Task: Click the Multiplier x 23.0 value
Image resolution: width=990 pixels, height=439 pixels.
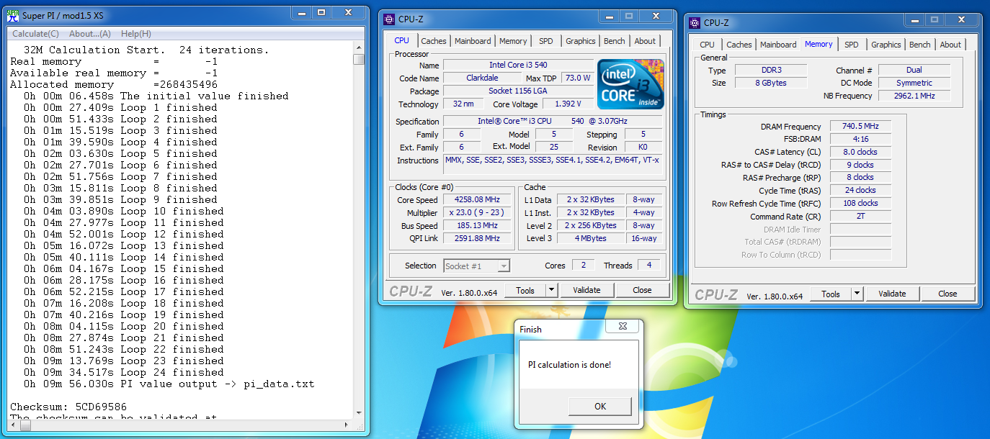Action: (x=476, y=212)
